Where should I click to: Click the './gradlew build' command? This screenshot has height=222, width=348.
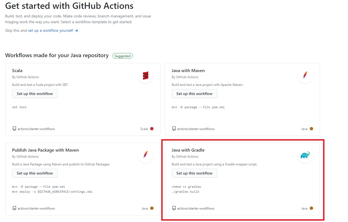coord(185,192)
